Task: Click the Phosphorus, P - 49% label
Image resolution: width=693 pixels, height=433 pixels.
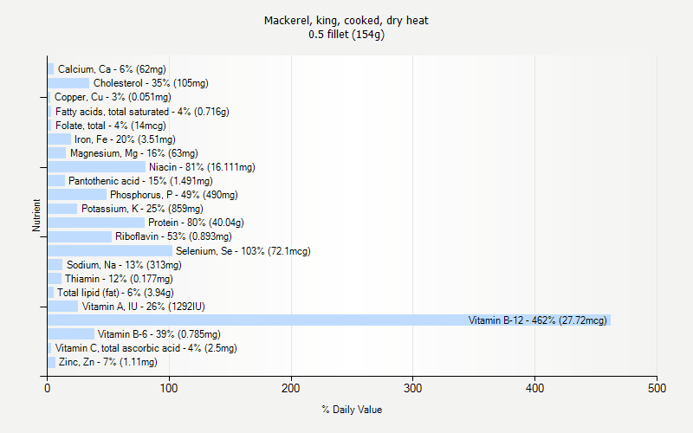Action: (x=174, y=195)
